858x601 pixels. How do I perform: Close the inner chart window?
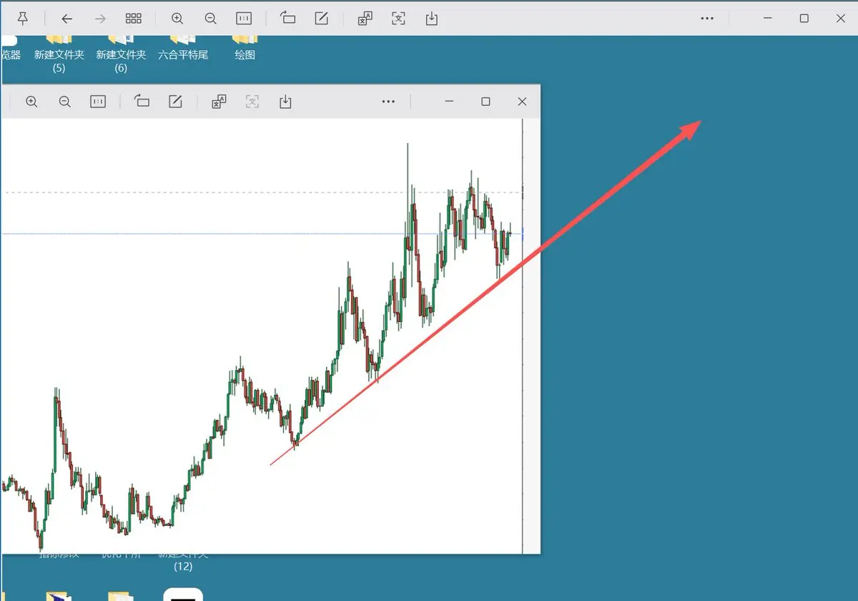point(522,102)
